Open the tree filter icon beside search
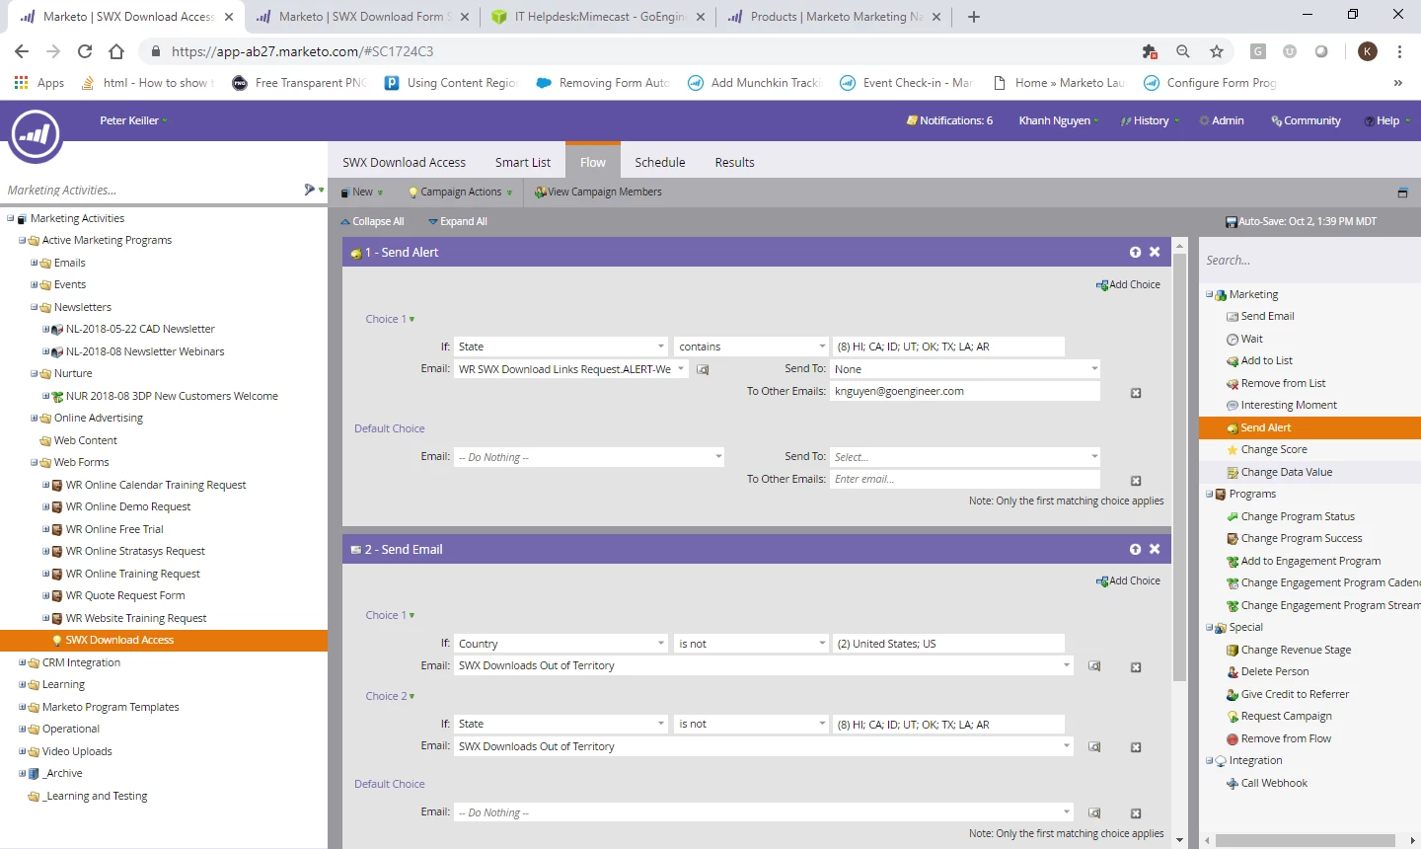This screenshot has height=849, width=1421. click(312, 190)
